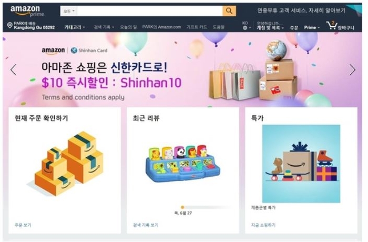The width and height of the screenshot is (368, 242).
Task: Select 기프트 카드 in navigation bar
Action: (x=197, y=27)
